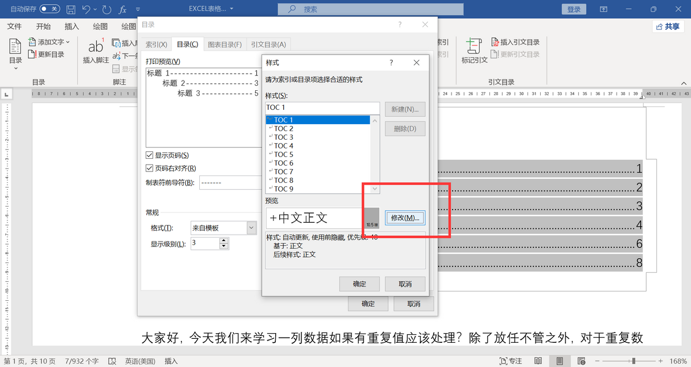Image resolution: width=691 pixels, height=367 pixels.
Task: Open the 格式 dropdown showing 来自模板
Action: [x=251, y=228]
